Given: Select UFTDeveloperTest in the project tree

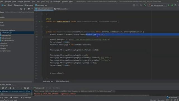Looking at the screenshot, I should pos(8,40).
